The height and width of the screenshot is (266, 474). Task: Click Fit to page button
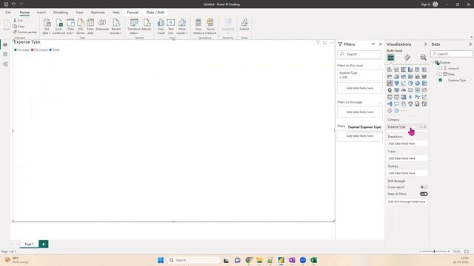click(x=467, y=251)
